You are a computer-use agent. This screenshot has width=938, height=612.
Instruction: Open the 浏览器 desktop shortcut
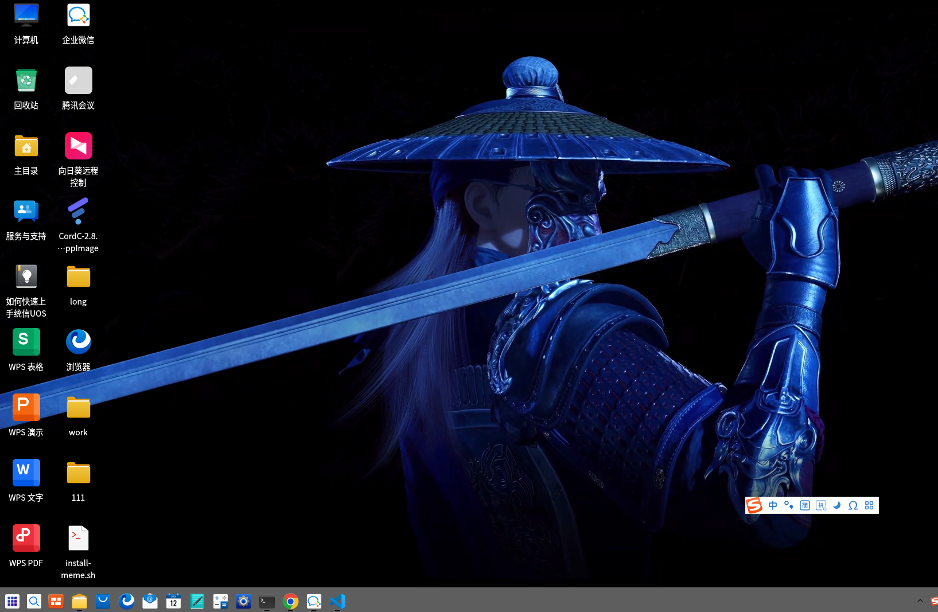[x=78, y=350]
